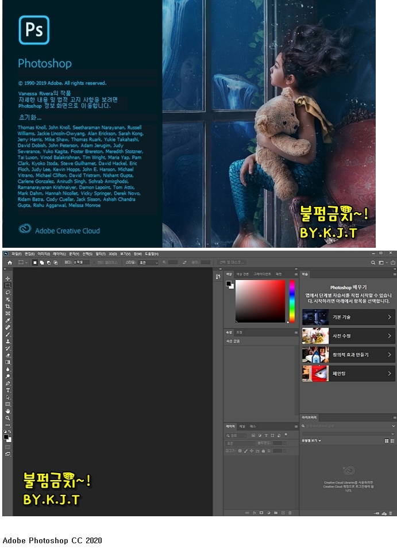Select the History Brush tool
397x549 pixels.
click(x=7, y=348)
